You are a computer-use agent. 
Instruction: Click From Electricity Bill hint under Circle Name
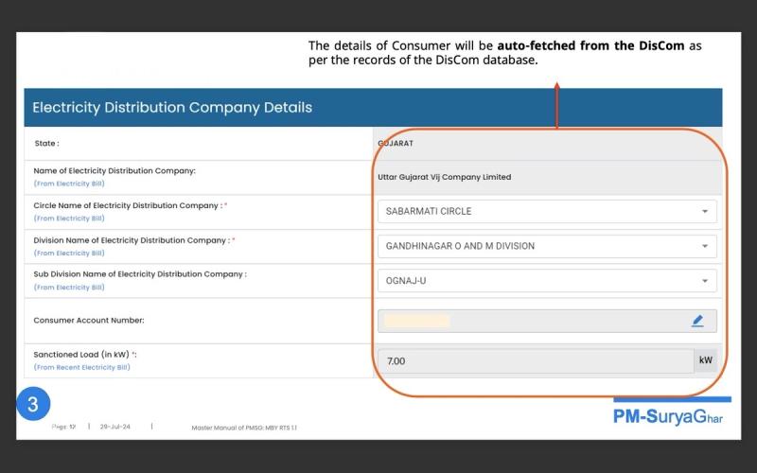[69, 219]
